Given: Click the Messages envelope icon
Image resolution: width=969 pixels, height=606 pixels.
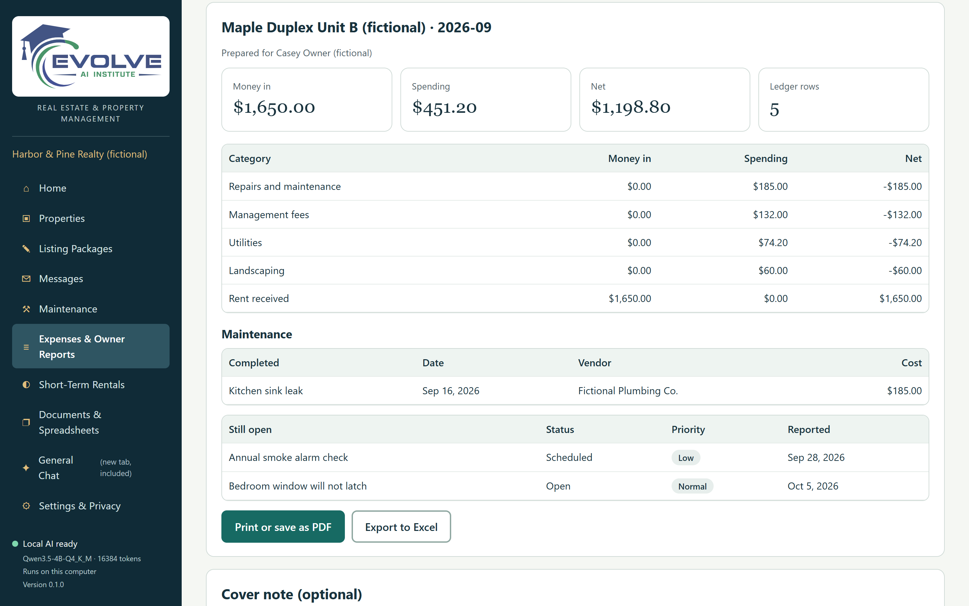Looking at the screenshot, I should (26, 279).
